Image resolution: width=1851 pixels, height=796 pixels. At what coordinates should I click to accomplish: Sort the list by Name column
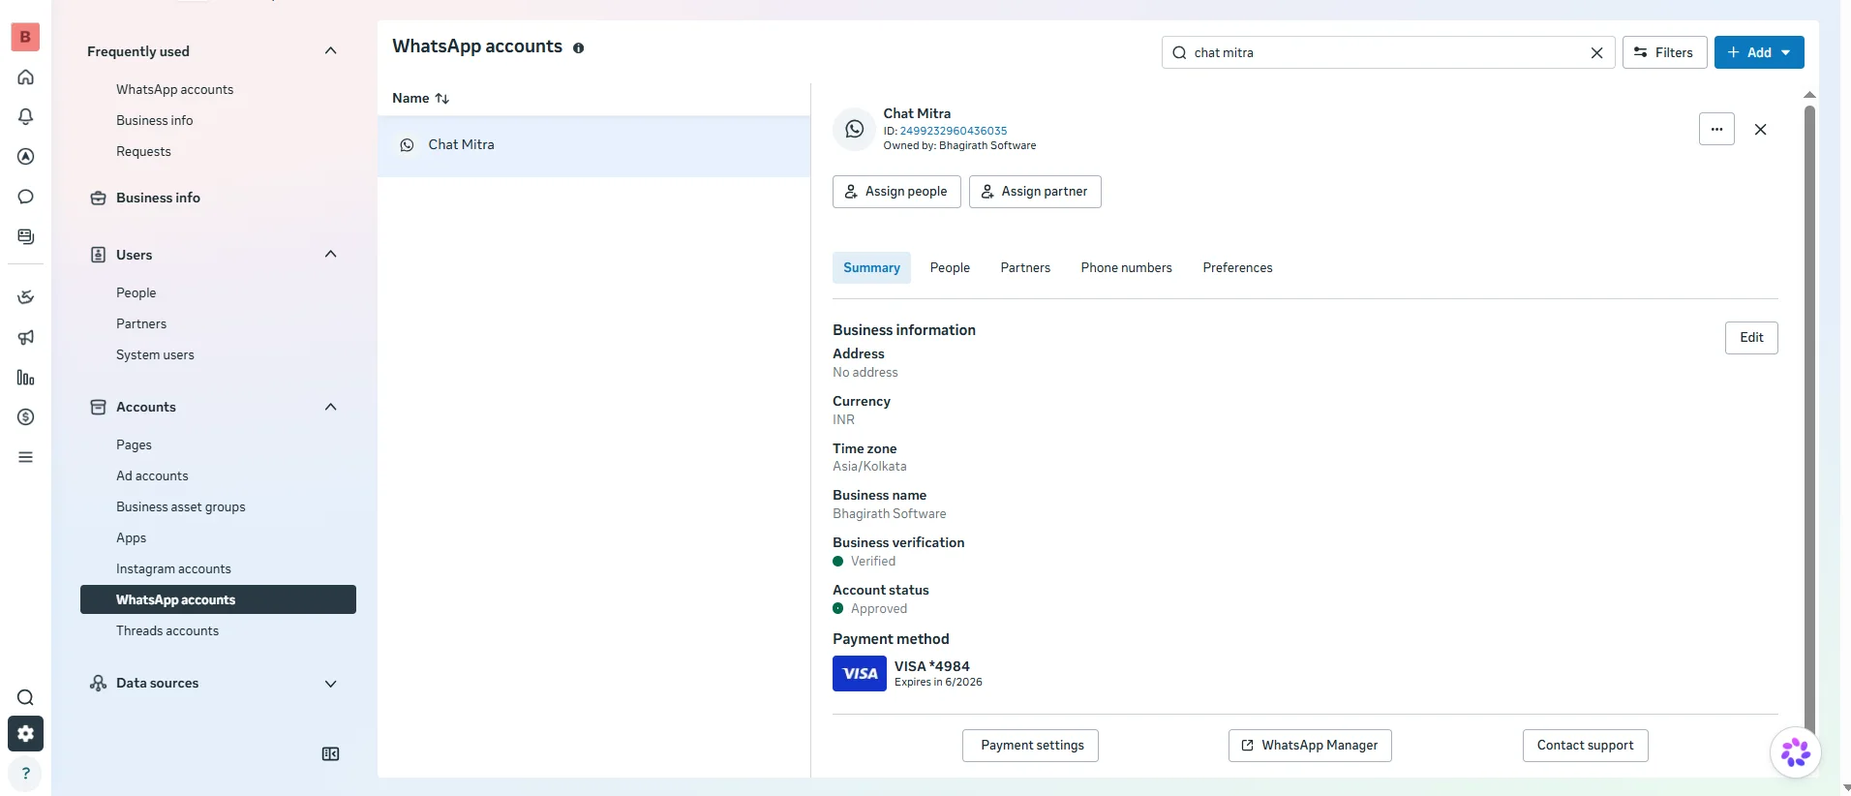[421, 99]
